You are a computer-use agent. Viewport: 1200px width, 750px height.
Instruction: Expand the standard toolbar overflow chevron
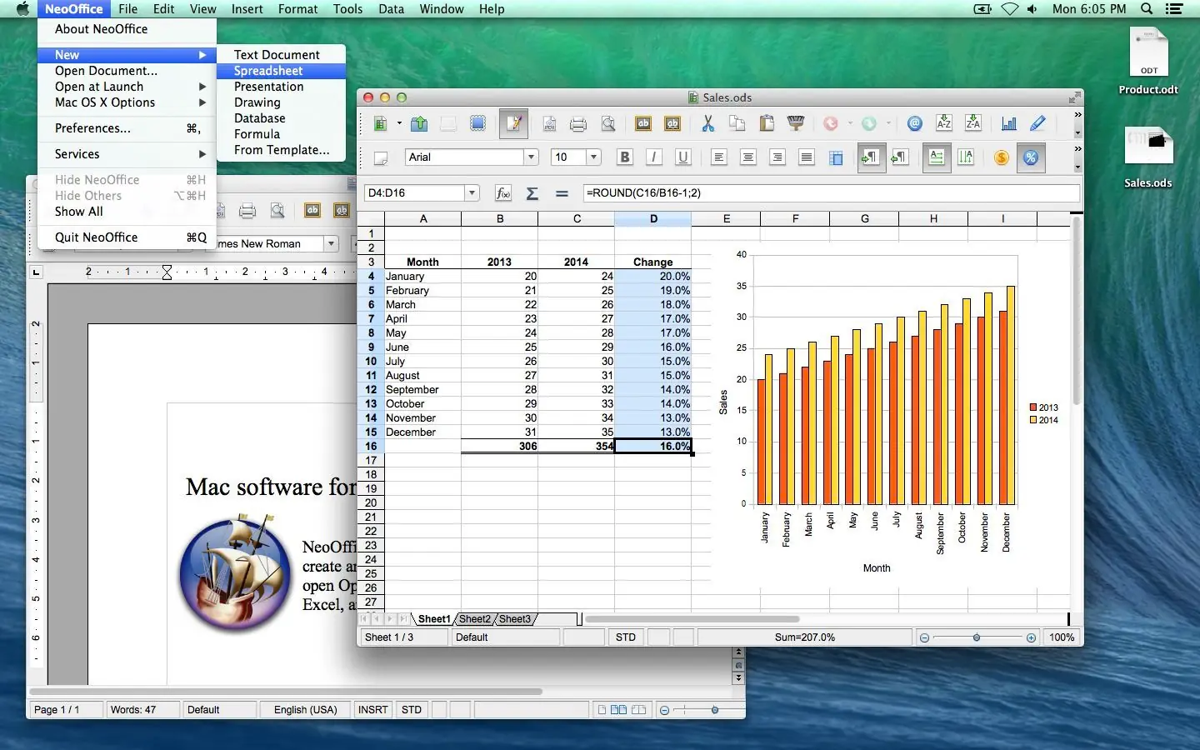click(x=1077, y=115)
